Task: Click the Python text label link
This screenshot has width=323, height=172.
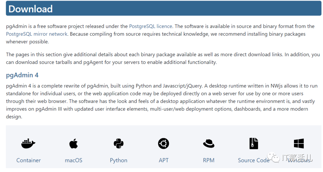Action: coord(118,160)
